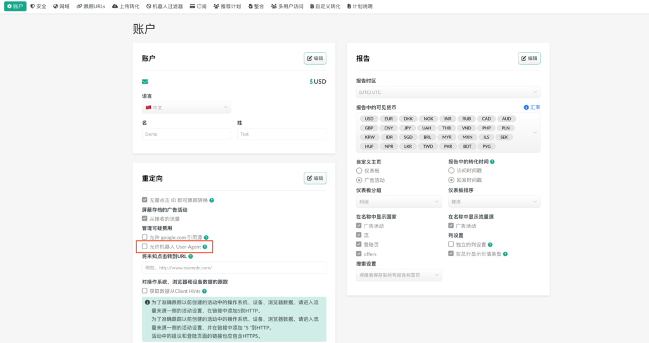Enable 允许 google.com 引用源 checkbox

[x=145, y=237]
